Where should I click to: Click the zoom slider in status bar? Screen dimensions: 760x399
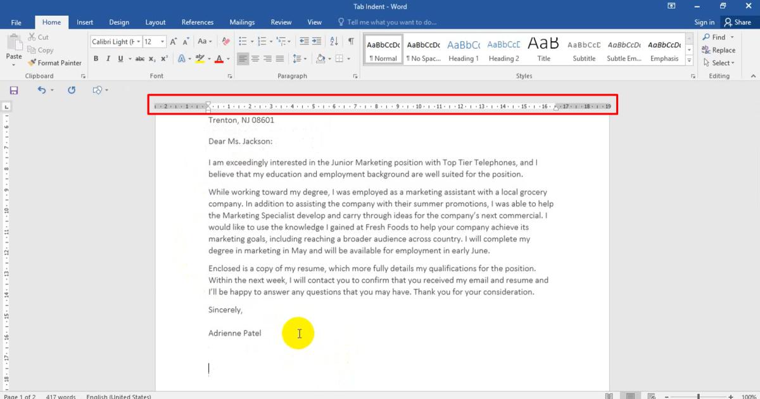pos(699,396)
